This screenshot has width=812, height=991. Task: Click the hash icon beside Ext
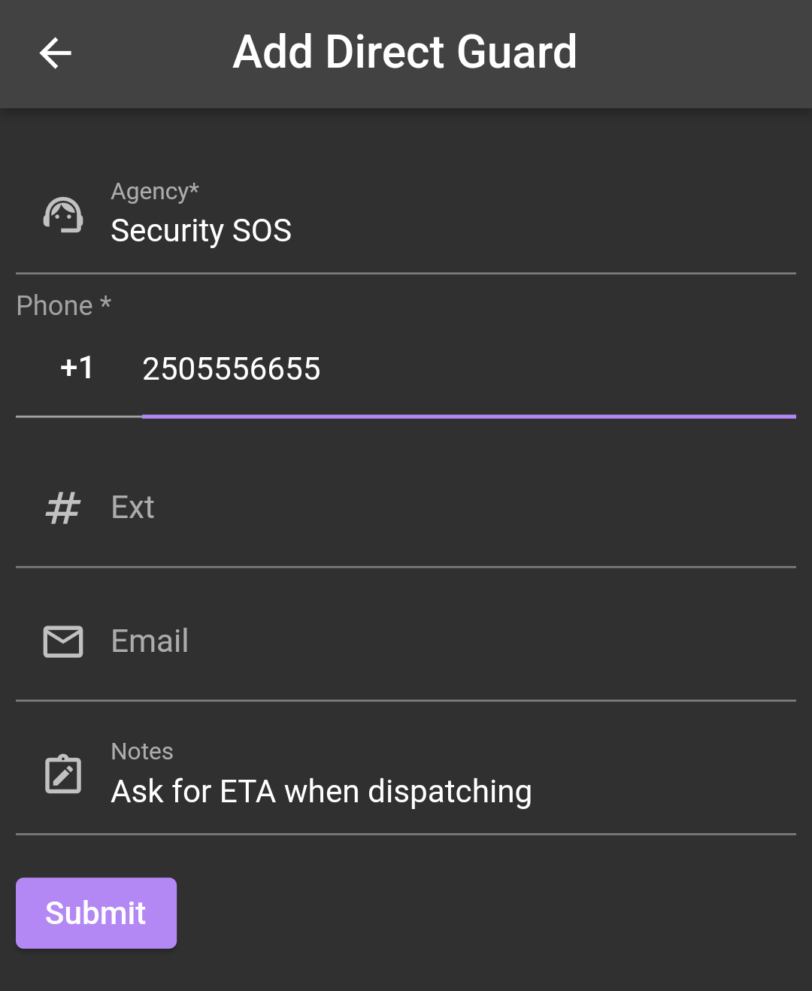(x=63, y=508)
